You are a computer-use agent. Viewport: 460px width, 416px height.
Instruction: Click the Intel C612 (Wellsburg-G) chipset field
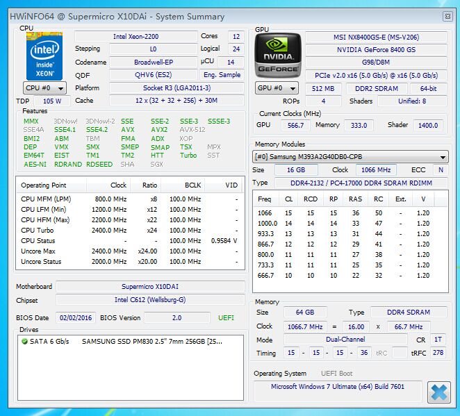click(150, 300)
